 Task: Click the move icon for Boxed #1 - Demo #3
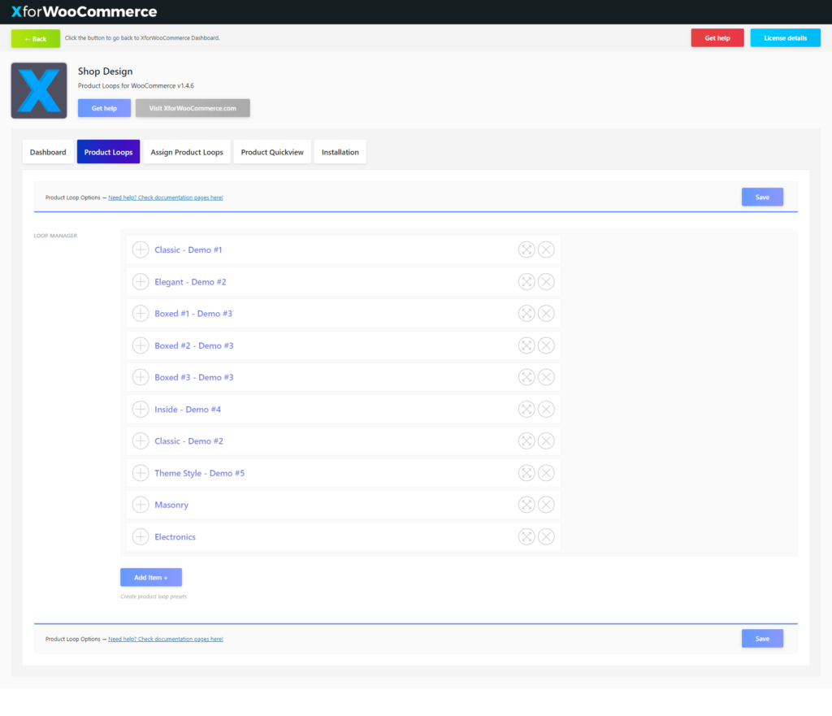tap(526, 314)
